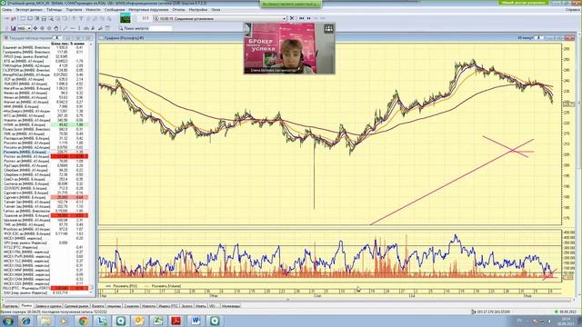Screen dimensions: 582x327
Task: Open the Настройки menu
Action: (198, 10)
